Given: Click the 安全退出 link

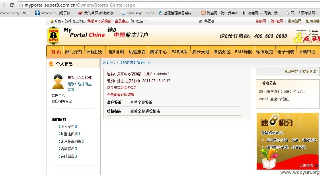Looking at the screenshot, I should click(309, 72).
